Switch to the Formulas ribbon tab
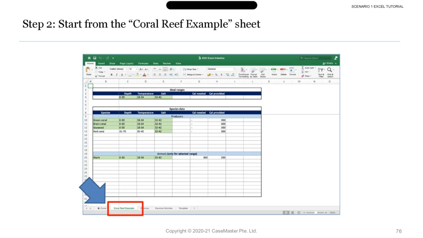The width and height of the screenshot is (423, 238). pyautogui.click(x=143, y=63)
